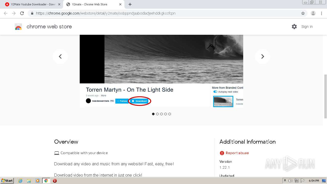Reload the current page

tap(22, 13)
